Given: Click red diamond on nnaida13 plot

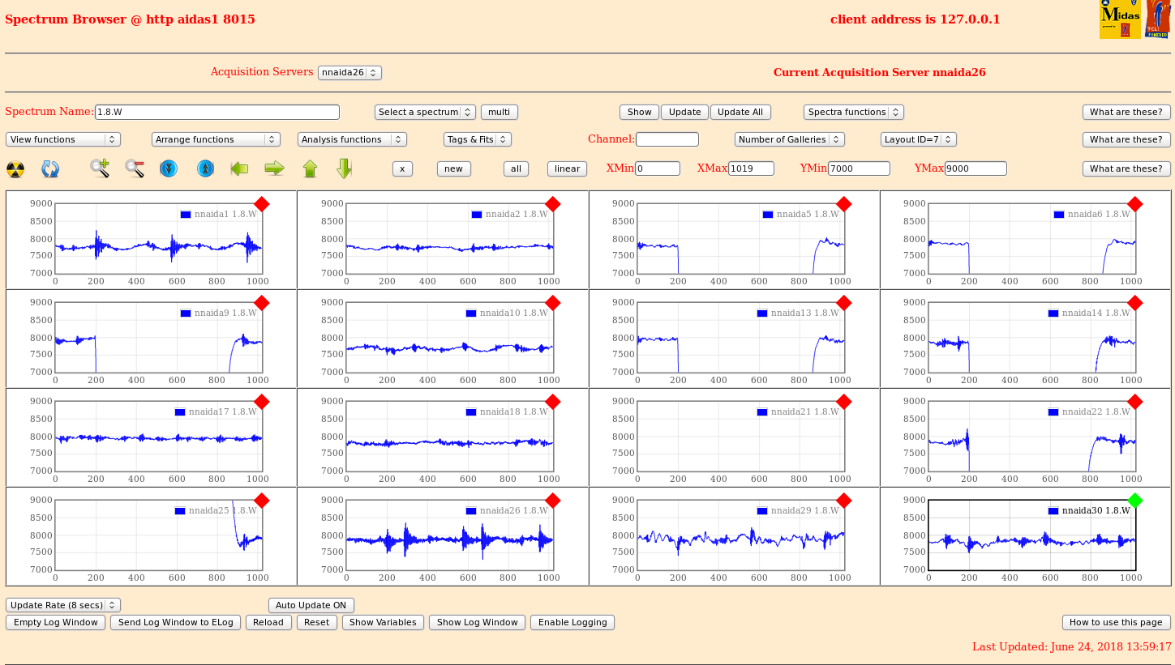Looking at the screenshot, I should [x=843, y=303].
